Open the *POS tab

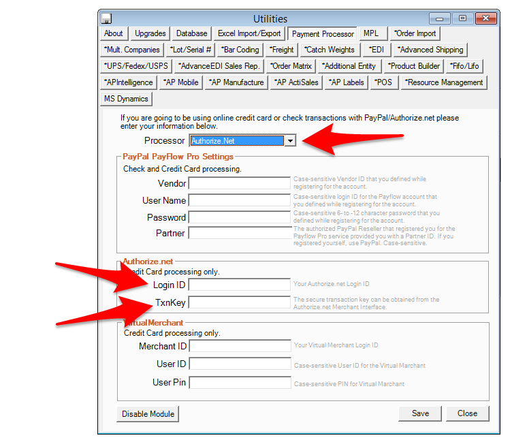pos(383,82)
